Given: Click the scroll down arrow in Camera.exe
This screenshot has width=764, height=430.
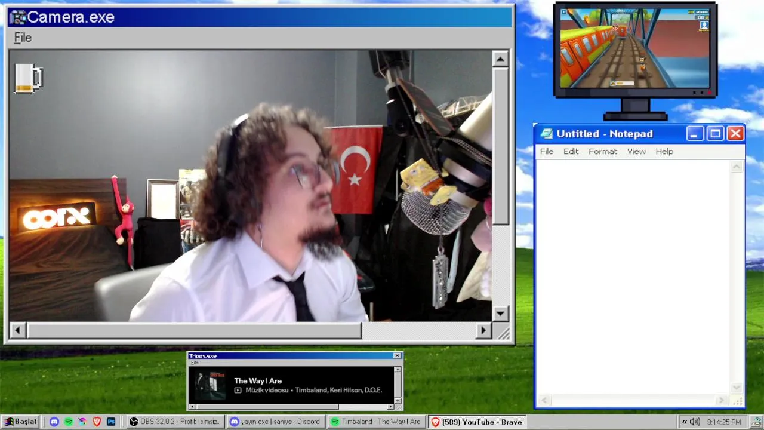Looking at the screenshot, I should click(x=500, y=314).
